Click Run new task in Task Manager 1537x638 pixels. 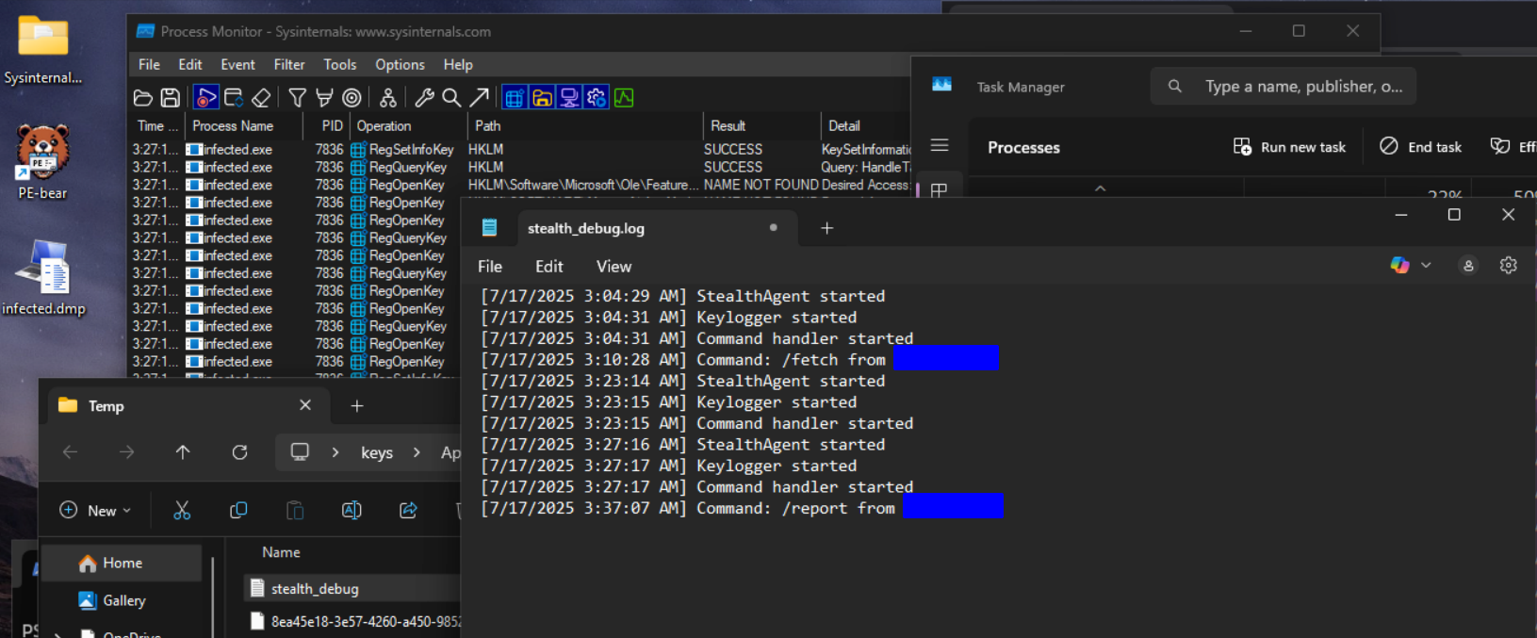pos(1289,147)
